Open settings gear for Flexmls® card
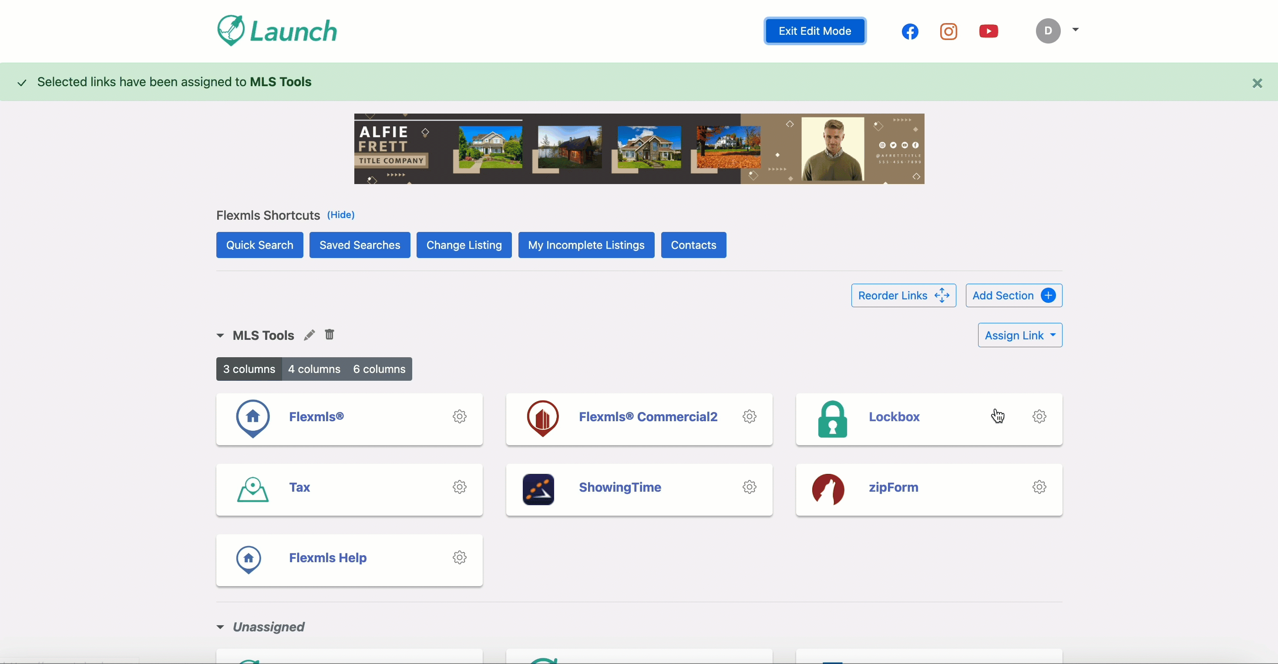 point(459,416)
